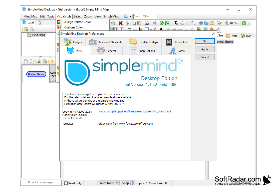
Task: Toggle the Read only checkbox
Action: [66, 183]
